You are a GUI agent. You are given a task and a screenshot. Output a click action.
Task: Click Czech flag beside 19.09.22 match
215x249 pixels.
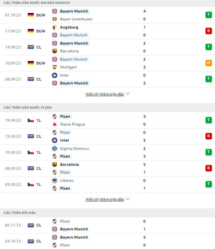31,120
